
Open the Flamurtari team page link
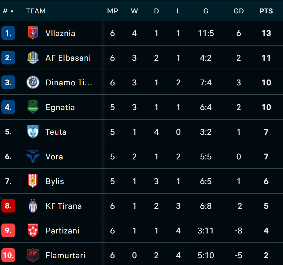(65, 255)
